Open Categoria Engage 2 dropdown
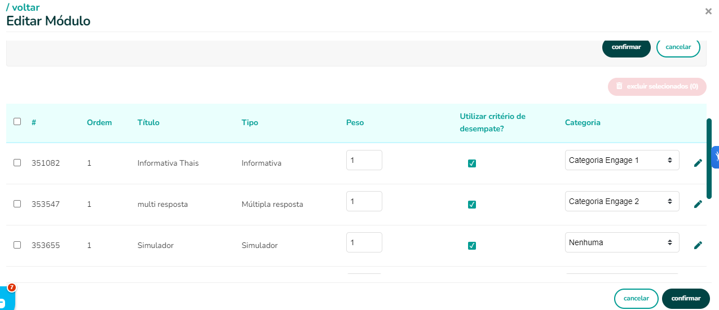This screenshot has width=719, height=310. pos(622,201)
